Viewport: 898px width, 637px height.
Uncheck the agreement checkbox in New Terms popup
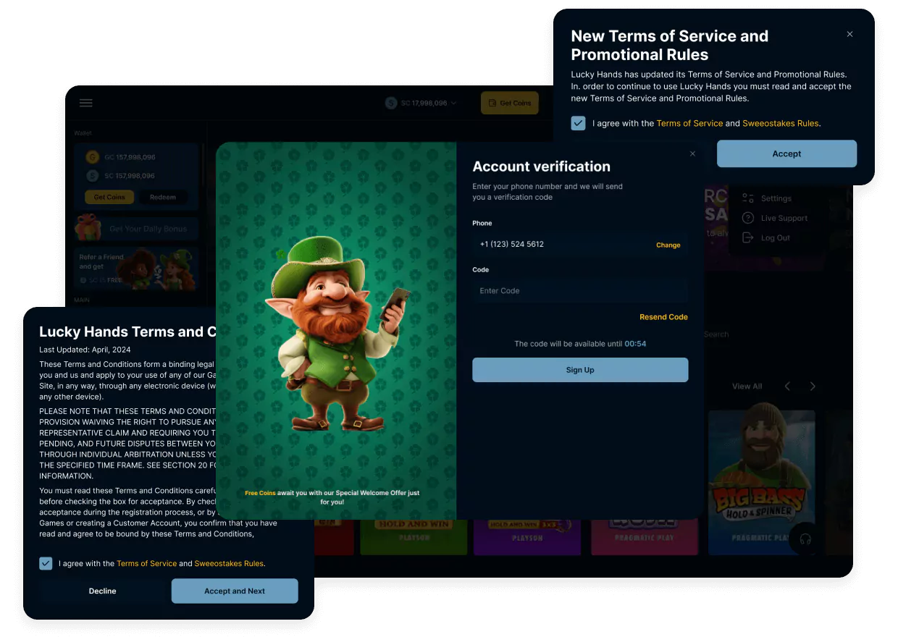tap(578, 123)
